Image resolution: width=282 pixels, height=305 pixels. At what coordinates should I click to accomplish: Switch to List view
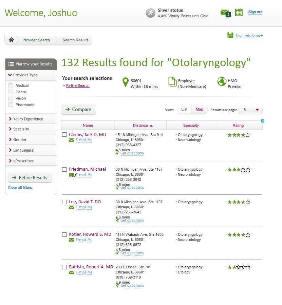(x=184, y=109)
